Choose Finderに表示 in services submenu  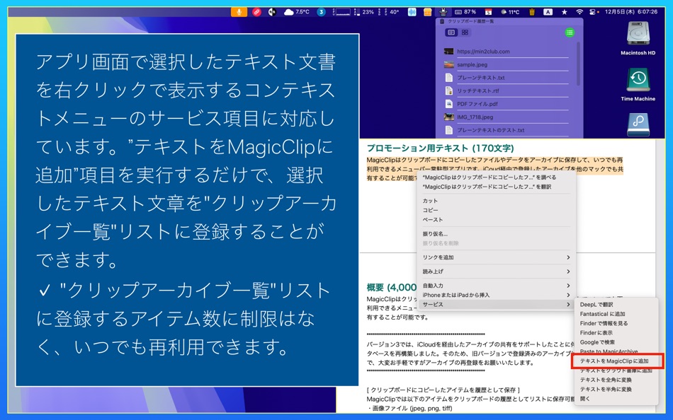pos(616,333)
